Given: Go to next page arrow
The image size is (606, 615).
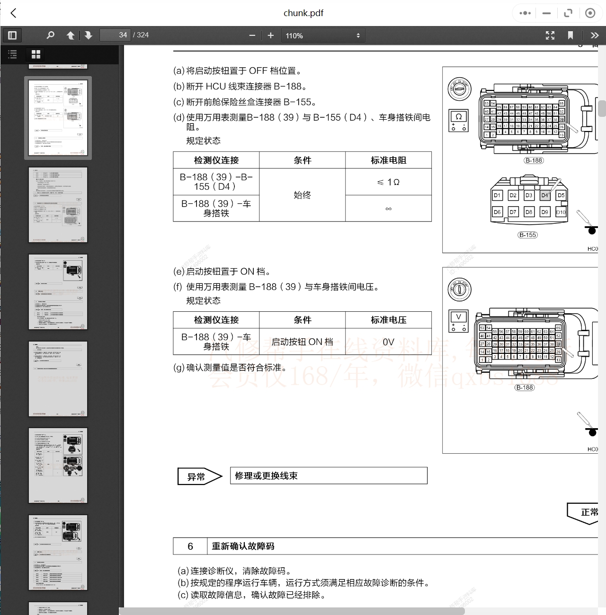Looking at the screenshot, I should [89, 35].
